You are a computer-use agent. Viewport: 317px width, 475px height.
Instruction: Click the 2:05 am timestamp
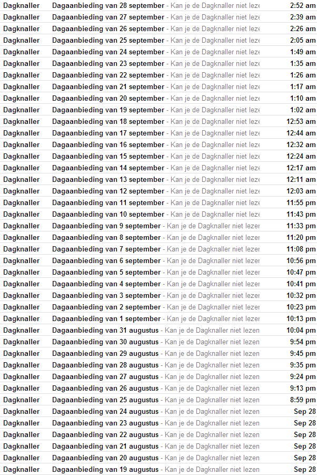(x=303, y=40)
